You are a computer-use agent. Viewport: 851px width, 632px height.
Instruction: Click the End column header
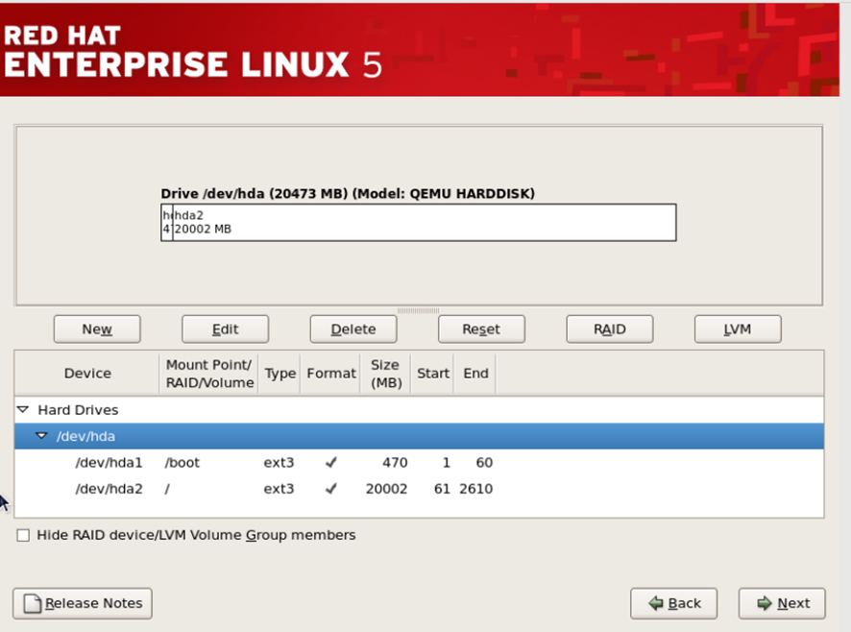[475, 373]
